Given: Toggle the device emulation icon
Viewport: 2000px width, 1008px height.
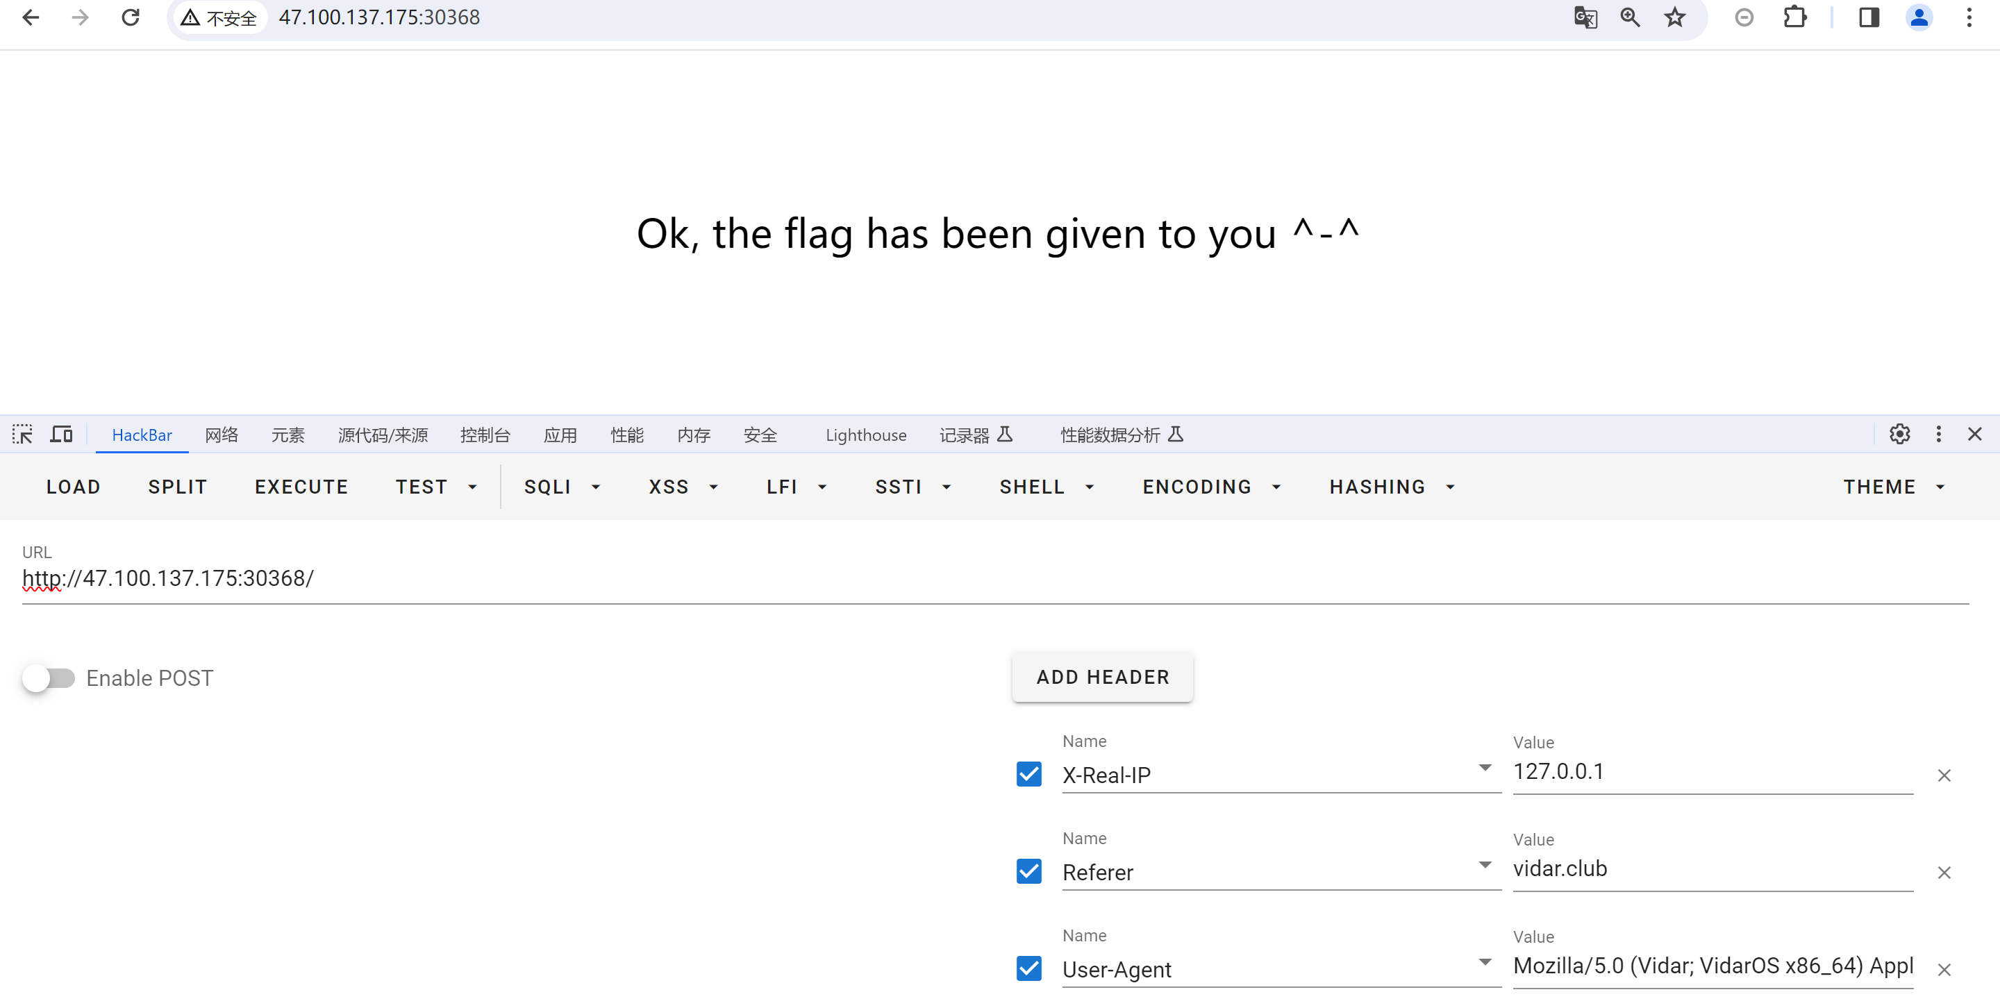Looking at the screenshot, I should click(60, 435).
